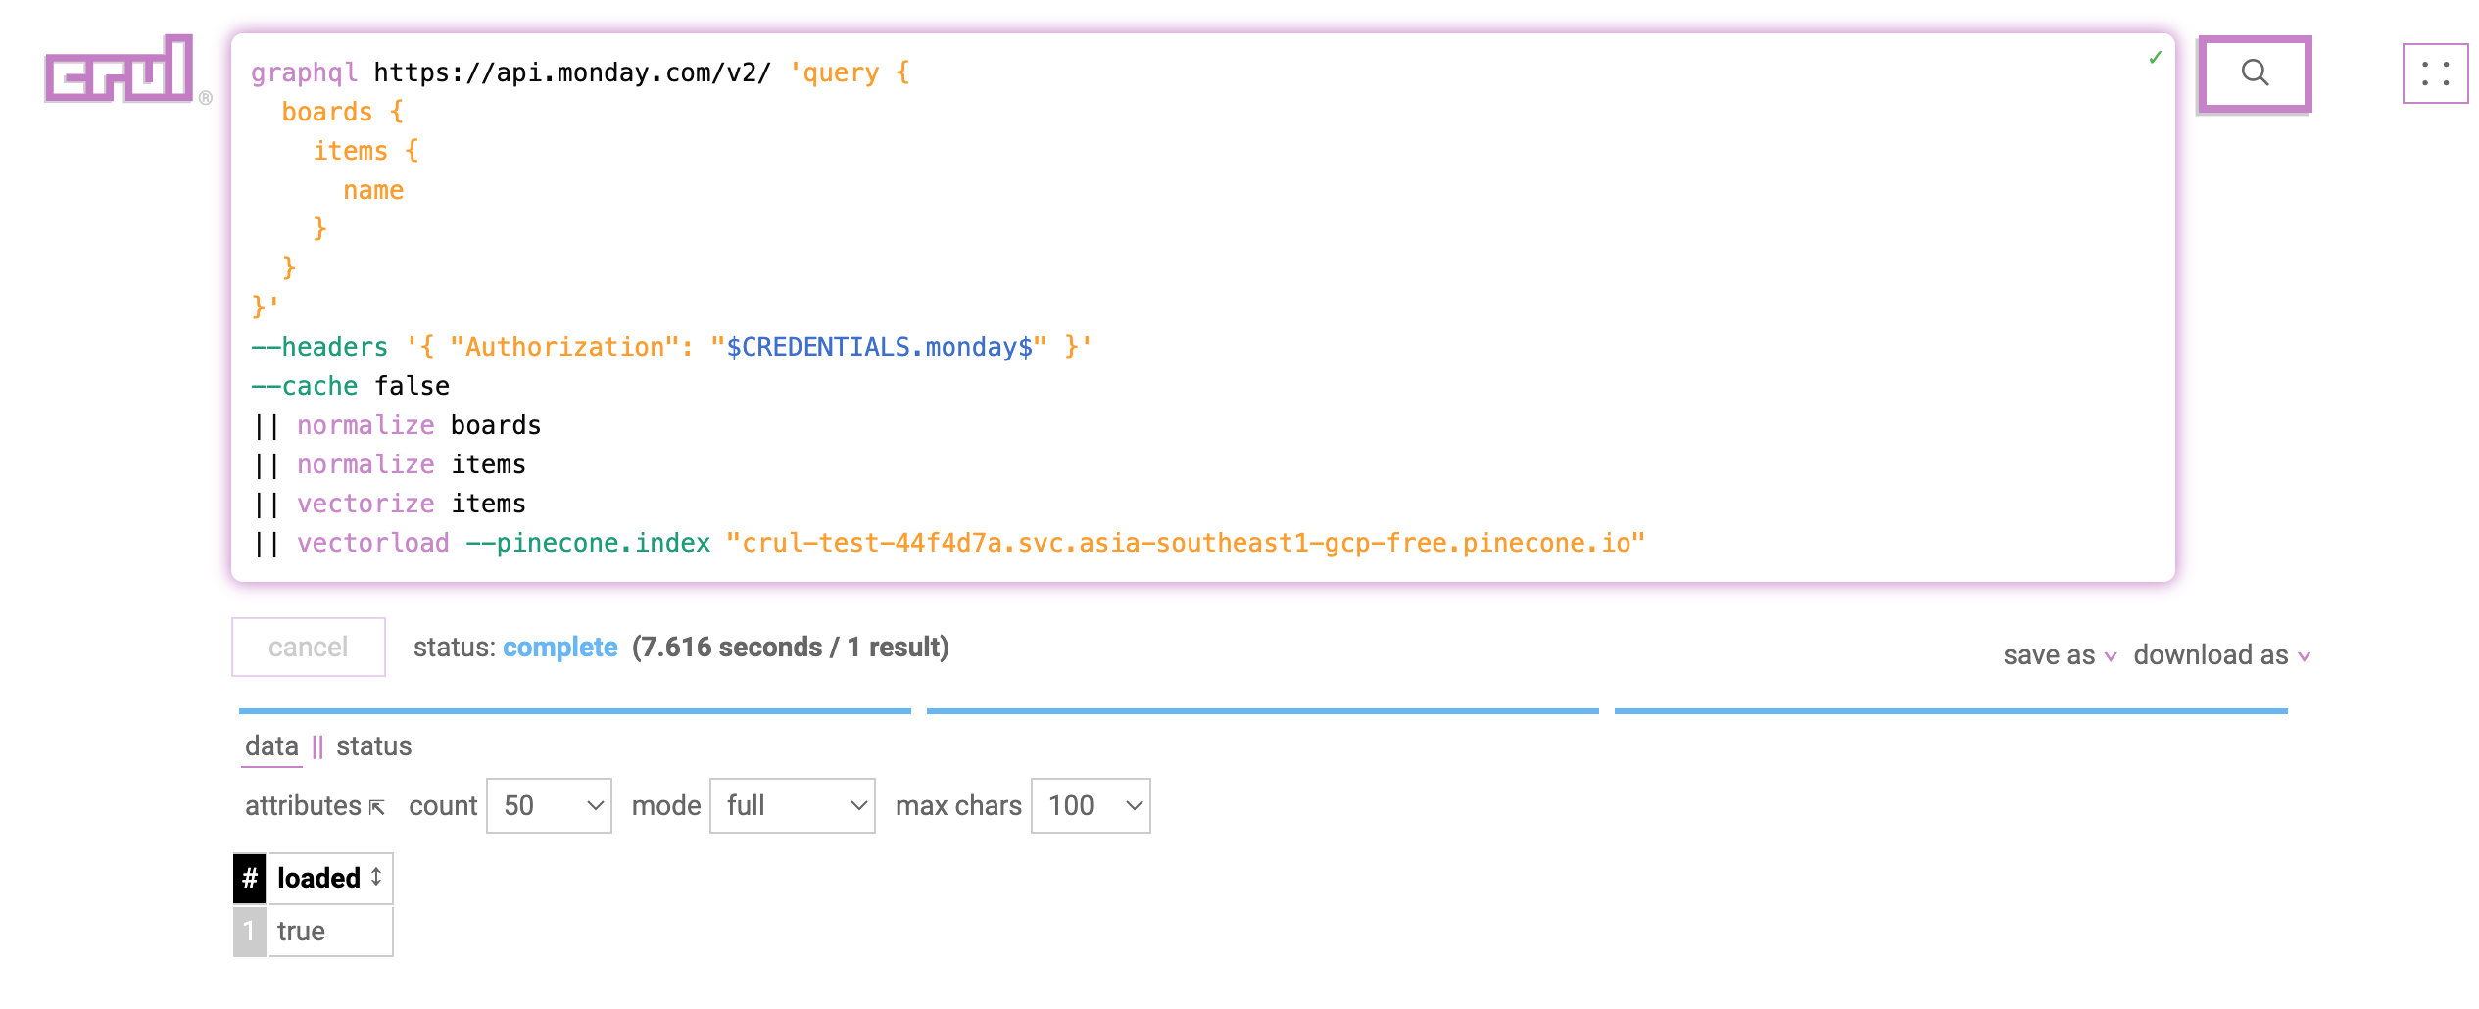Image resolution: width=2479 pixels, height=1009 pixels.
Task: Open the mode dropdown showing full
Action: [792, 805]
